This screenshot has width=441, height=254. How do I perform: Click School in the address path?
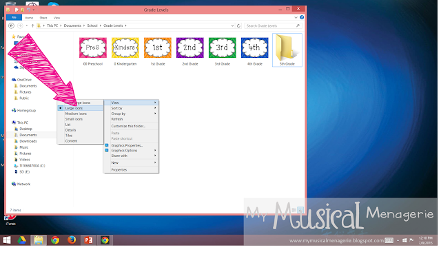pos(92,25)
